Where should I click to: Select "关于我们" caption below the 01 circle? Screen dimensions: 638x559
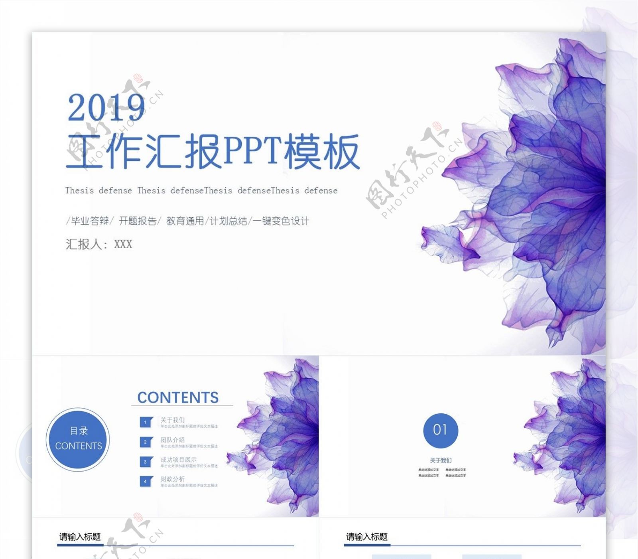click(441, 460)
